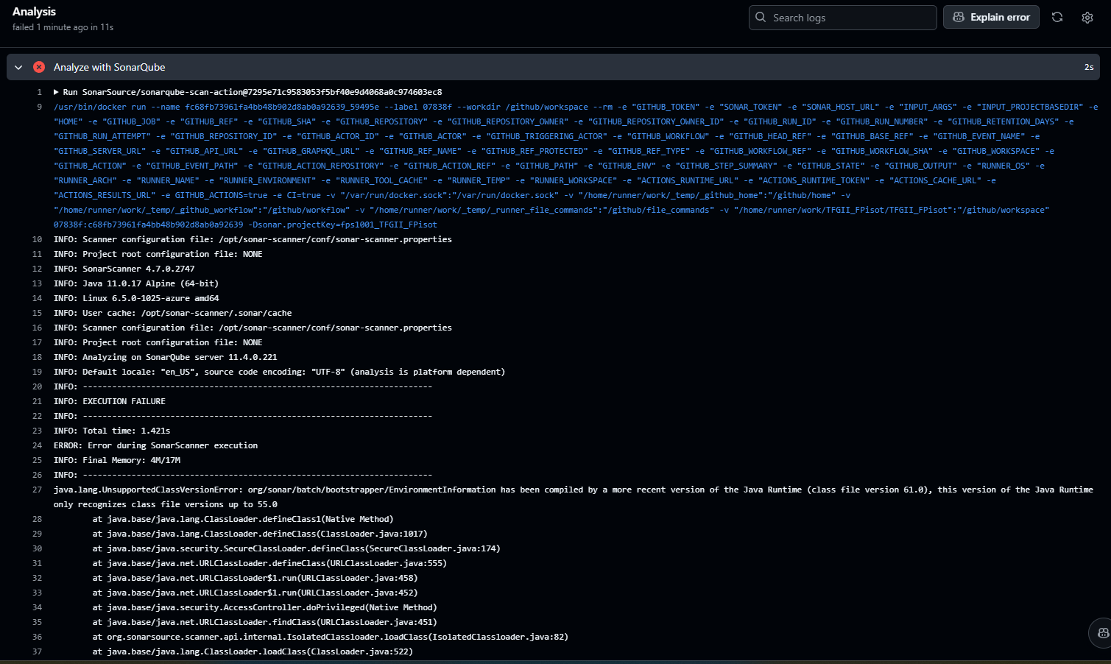Image resolution: width=1111 pixels, height=664 pixels.
Task: Click the 'INFO: EXECUTION FAILURE' log text
Action: pyautogui.click(x=110, y=401)
